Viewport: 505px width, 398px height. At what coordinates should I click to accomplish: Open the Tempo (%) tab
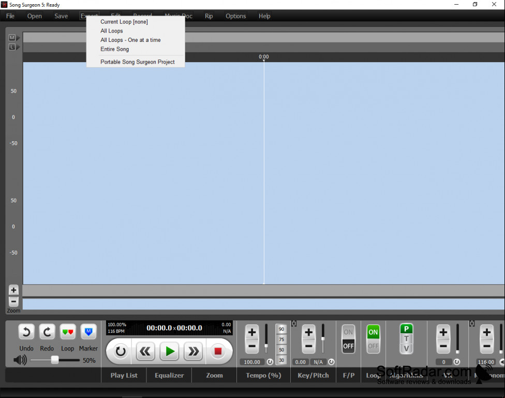tap(263, 375)
